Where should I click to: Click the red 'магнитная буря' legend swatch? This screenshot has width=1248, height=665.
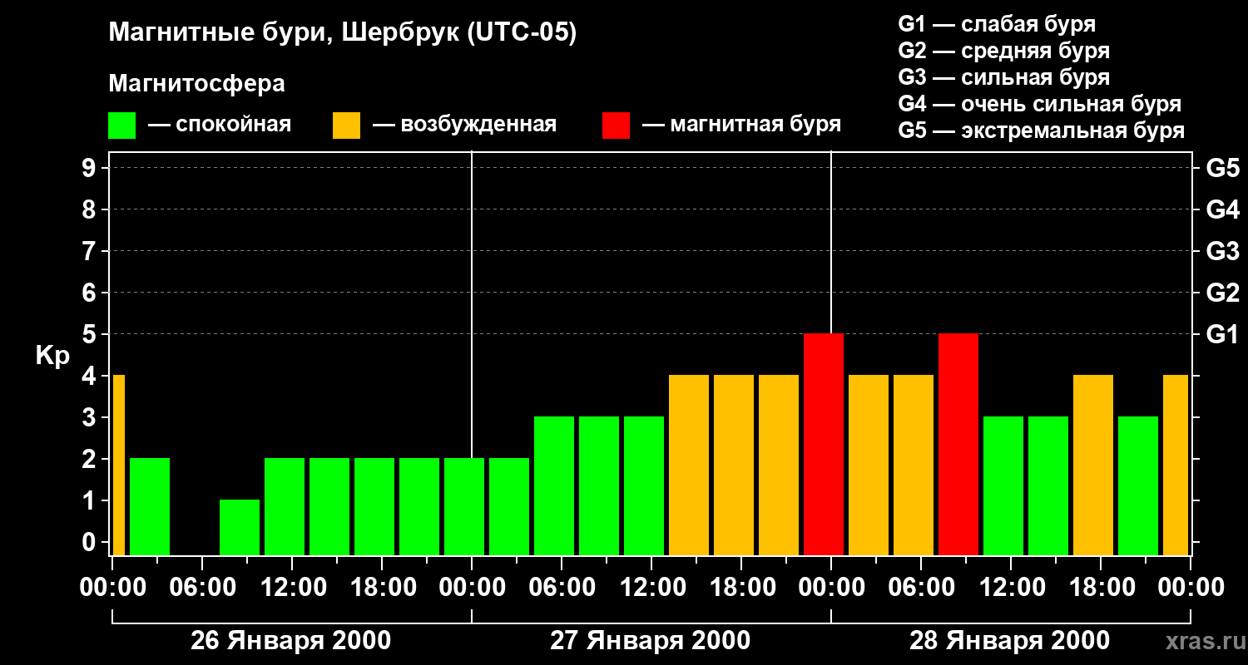pos(617,126)
